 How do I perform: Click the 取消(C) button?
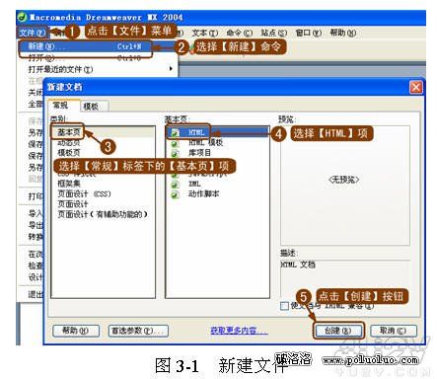(x=394, y=331)
